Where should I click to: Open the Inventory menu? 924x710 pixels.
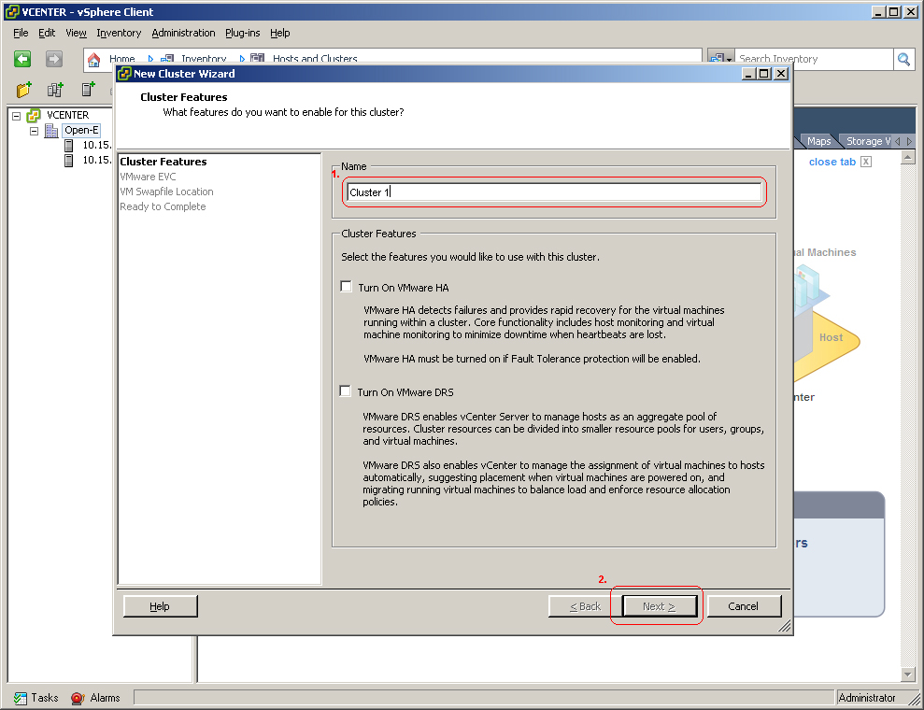pos(119,33)
